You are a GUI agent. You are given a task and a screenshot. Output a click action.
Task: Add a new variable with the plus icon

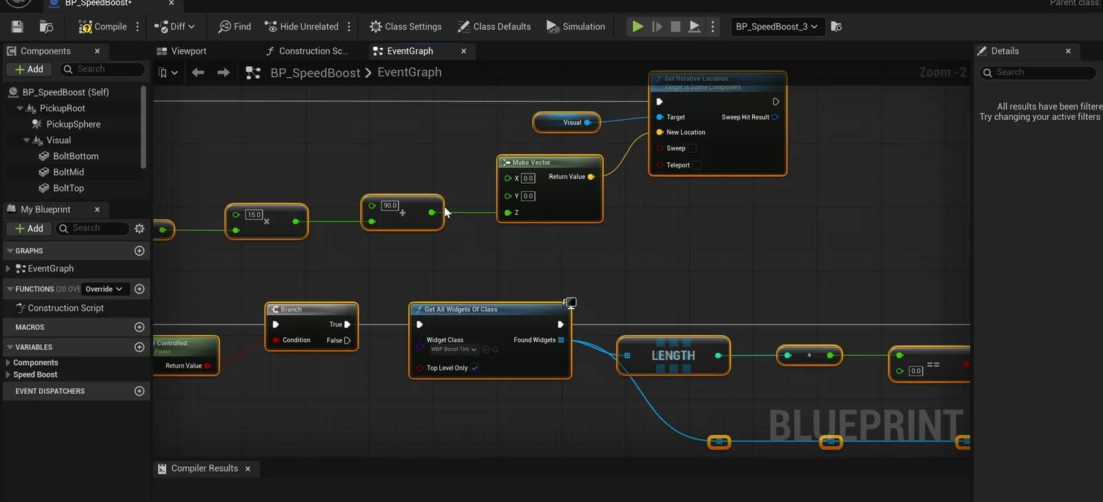[x=139, y=347]
